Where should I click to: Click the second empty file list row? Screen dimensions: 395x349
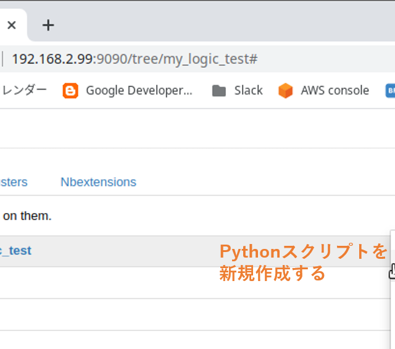point(185,314)
